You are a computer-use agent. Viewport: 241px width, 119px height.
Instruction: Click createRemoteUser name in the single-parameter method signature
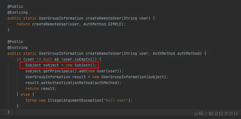pos(104,18)
